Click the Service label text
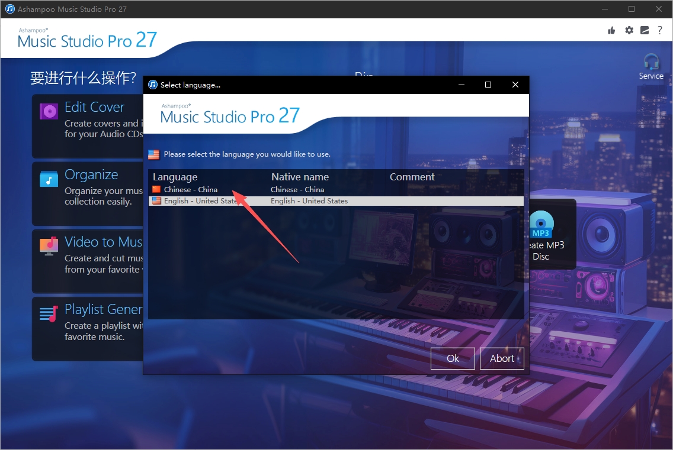Viewport: 673px width, 450px height. pyautogui.click(x=651, y=76)
